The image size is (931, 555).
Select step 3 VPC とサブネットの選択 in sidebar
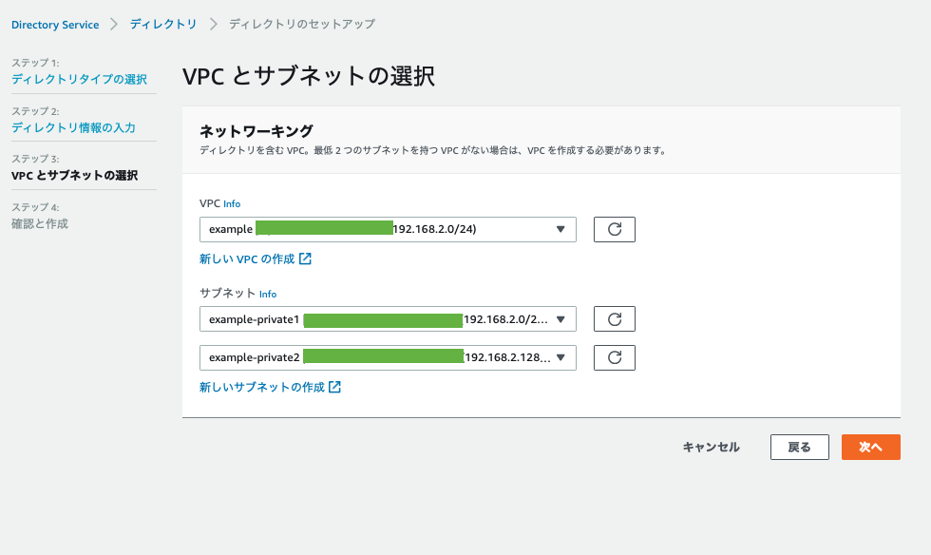74,176
